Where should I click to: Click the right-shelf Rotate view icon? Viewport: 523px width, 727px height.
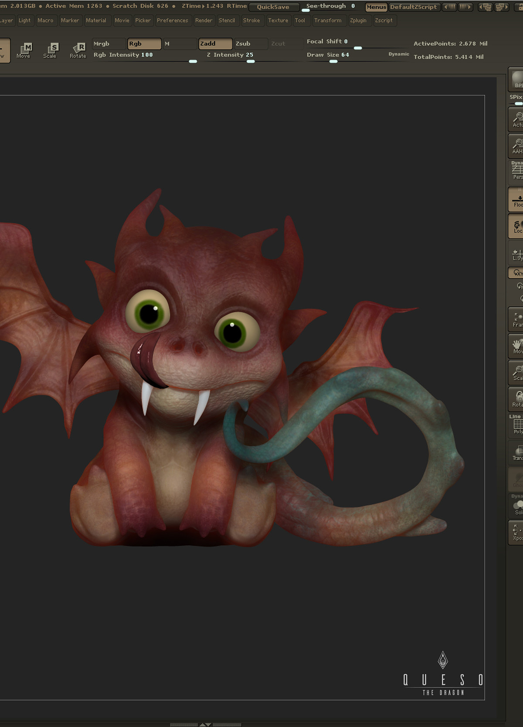pos(516,399)
